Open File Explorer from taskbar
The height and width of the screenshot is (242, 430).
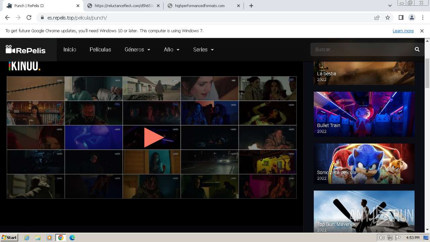coord(38,238)
